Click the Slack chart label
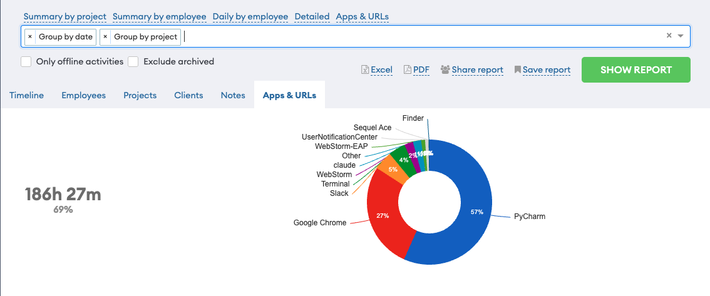710x296 pixels. (339, 193)
